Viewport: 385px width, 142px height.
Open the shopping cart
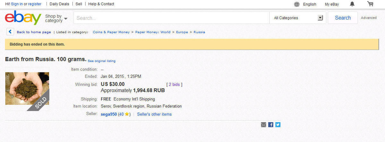coord(370,4)
